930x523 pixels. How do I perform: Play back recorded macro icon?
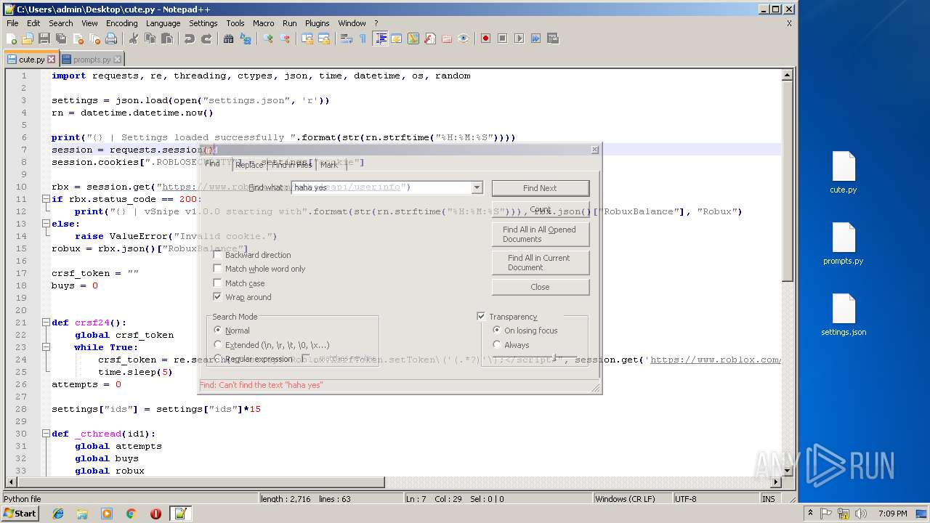click(x=519, y=38)
